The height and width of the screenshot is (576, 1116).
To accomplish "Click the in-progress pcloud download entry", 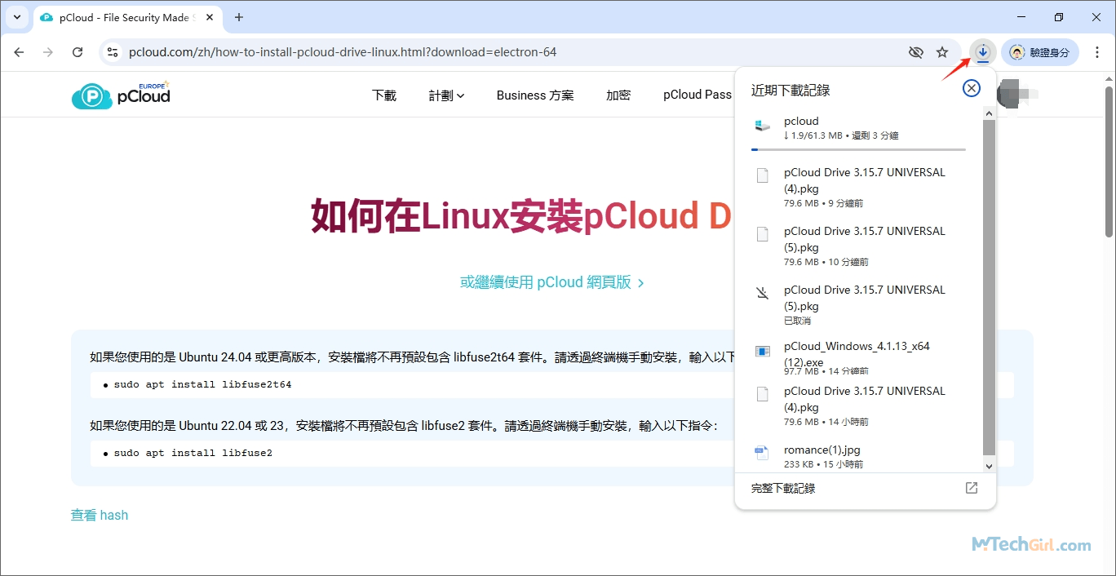I will click(859, 131).
